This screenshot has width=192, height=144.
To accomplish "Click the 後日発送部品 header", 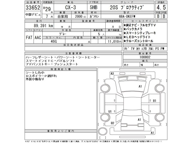I will (x=73, y=45).
